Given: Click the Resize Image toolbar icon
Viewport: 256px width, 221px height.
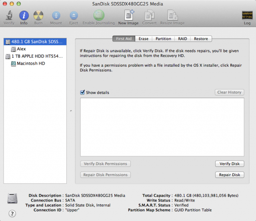Looking at the screenshot, I should click(x=172, y=15).
